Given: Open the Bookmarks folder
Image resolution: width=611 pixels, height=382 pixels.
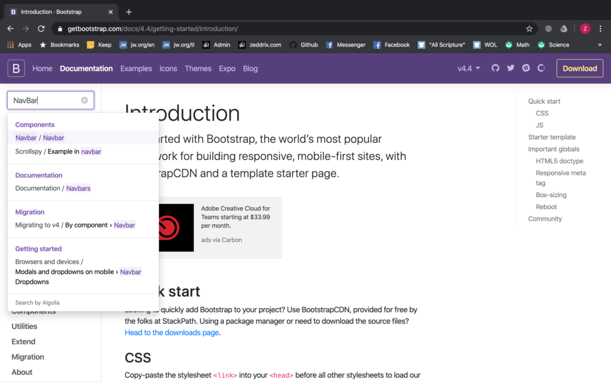Looking at the screenshot, I should [60, 45].
